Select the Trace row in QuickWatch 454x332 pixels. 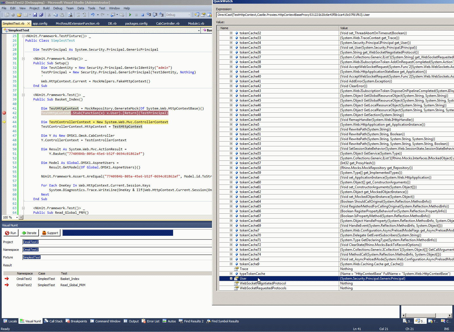[337, 269]
